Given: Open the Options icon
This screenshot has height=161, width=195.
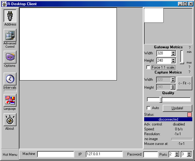Looking at the screenshot, I should coord(10,57).
